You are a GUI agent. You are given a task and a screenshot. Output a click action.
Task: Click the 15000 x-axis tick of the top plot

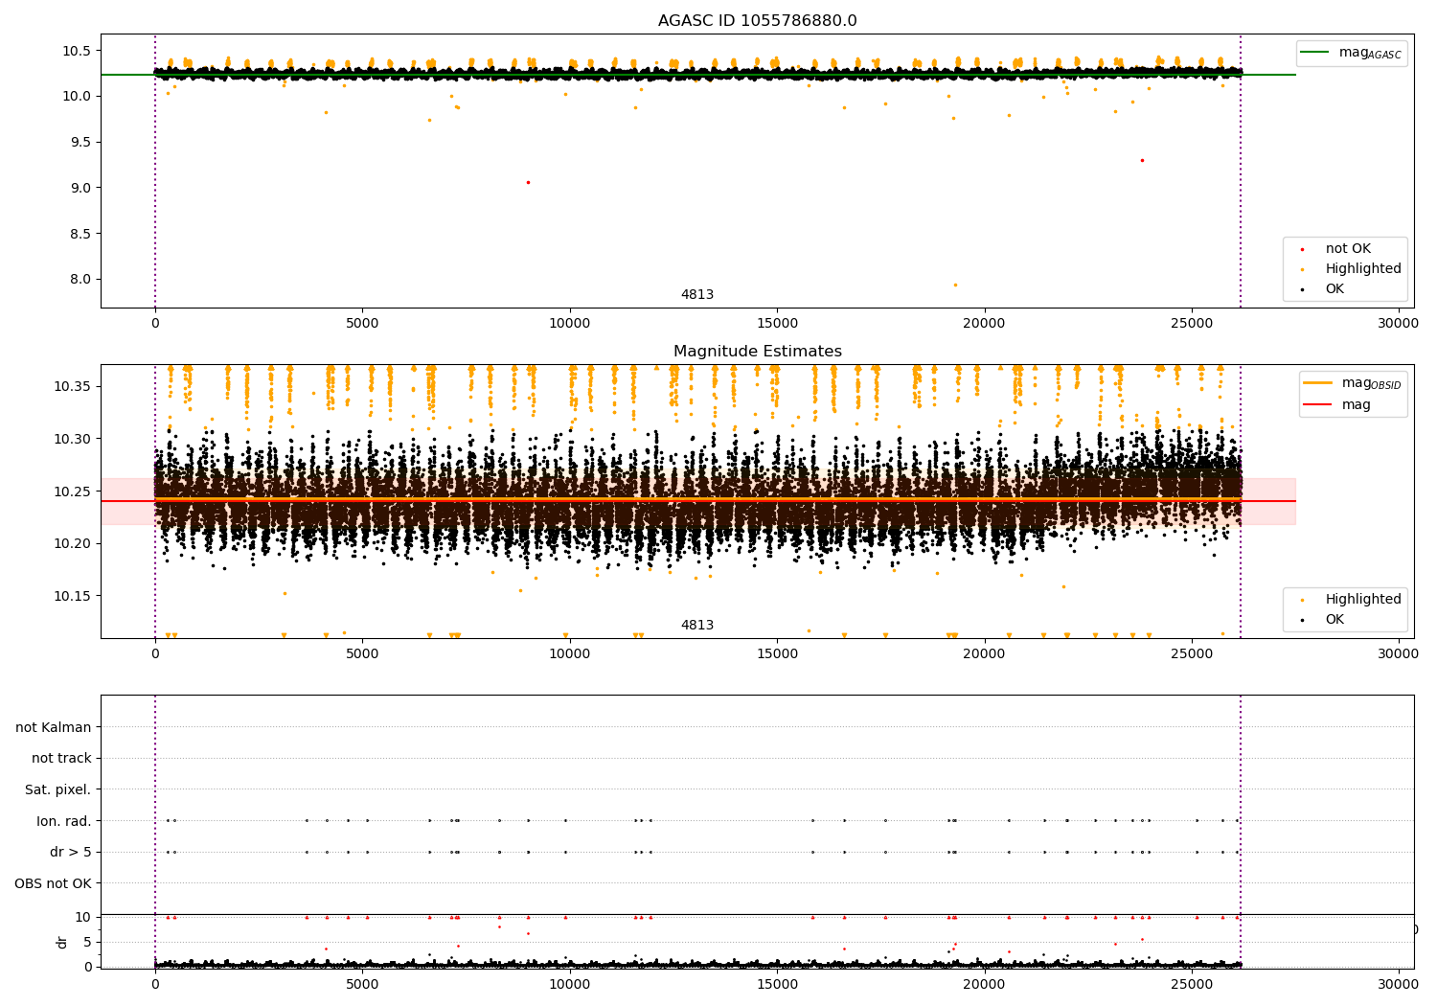[x=777, y=324]
